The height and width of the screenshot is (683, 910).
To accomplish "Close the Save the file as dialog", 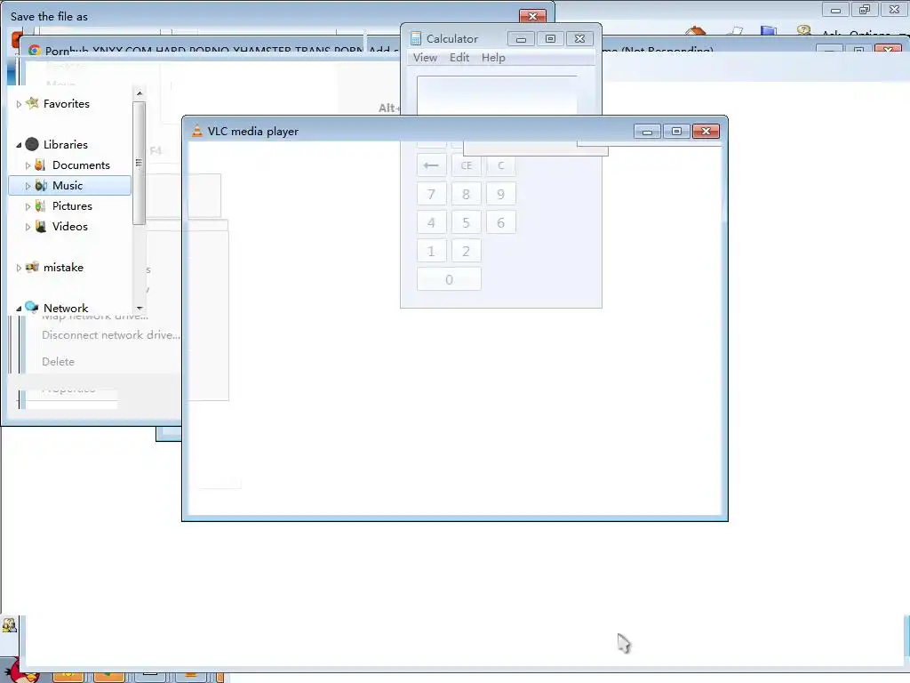I will coord(532,16).
